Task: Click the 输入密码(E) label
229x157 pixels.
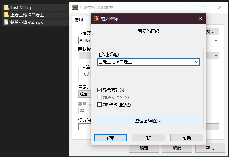Action: (x=108, y=54)
